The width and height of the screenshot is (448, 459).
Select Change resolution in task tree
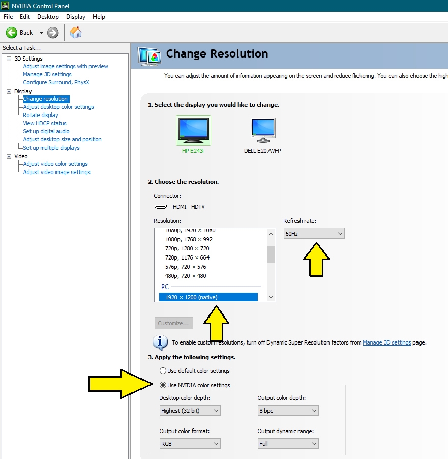45,99
